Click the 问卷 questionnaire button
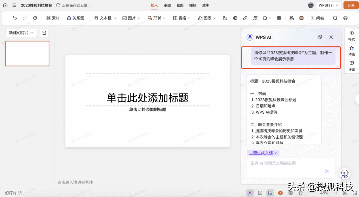This screenshot has height=197, width=359. pos(317,18)
